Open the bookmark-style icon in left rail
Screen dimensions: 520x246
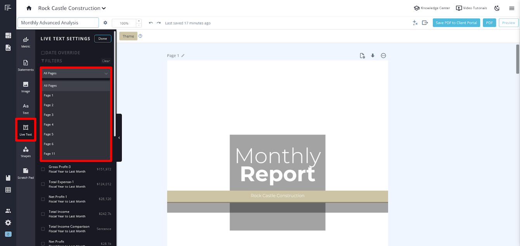coord(8,178)
